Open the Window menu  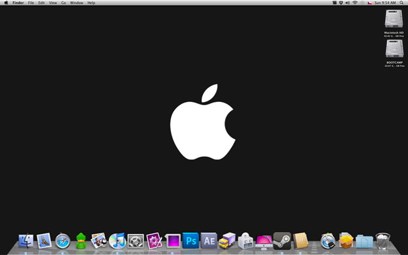coord(76,3)
